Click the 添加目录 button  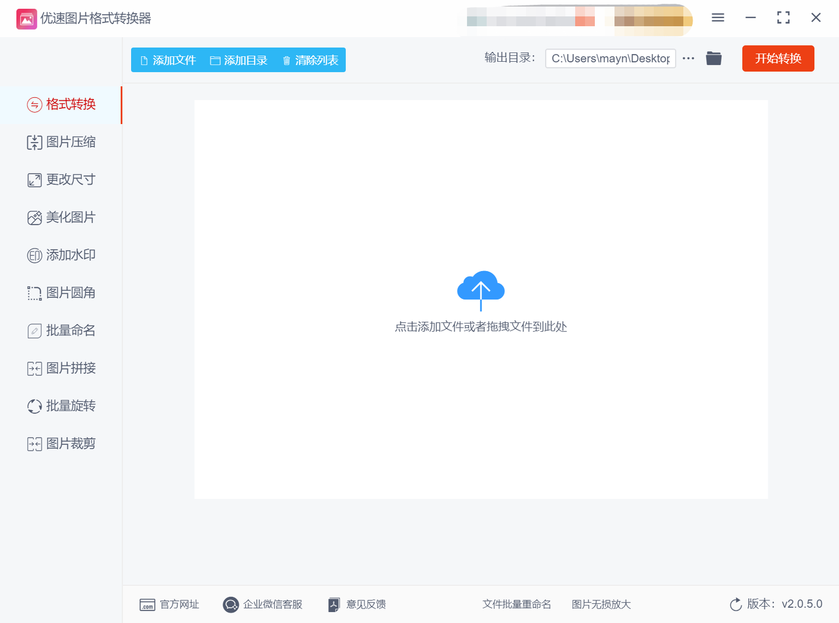(238, 61)
